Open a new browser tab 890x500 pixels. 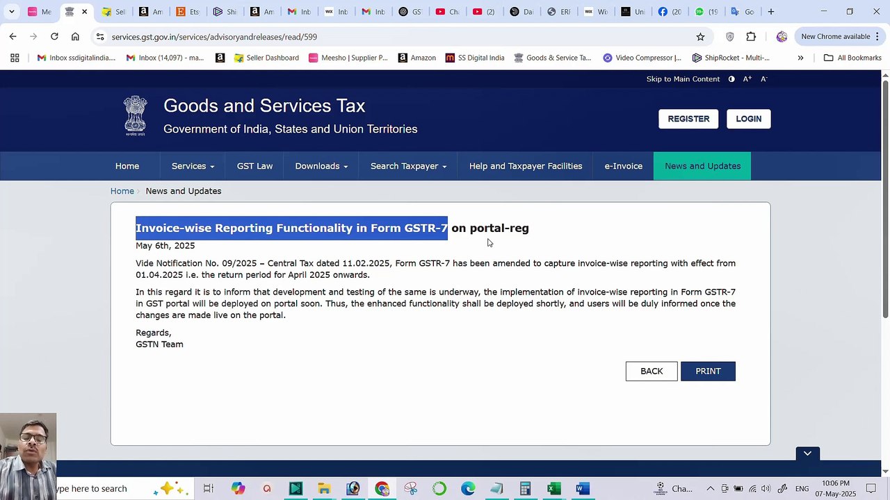(x=770, y=12)
